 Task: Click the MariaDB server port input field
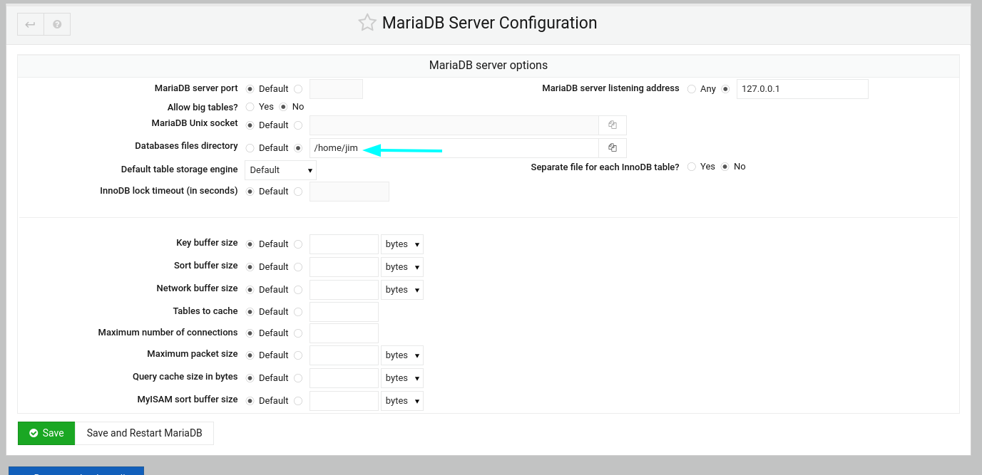pyautogui.click(x=336, y=89)
